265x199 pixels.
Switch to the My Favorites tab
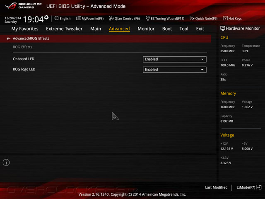25,29
